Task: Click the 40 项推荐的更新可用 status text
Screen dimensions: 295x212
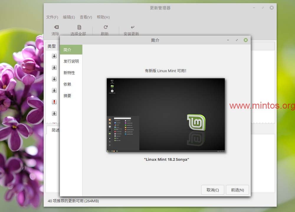Action: click(73, 201)
